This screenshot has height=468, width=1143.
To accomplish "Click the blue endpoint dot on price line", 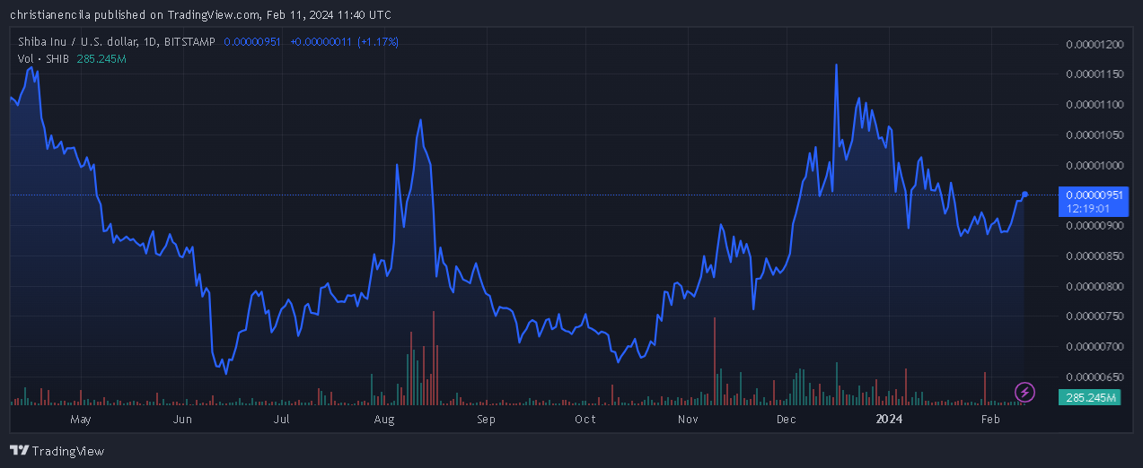I will point(1024,195).
